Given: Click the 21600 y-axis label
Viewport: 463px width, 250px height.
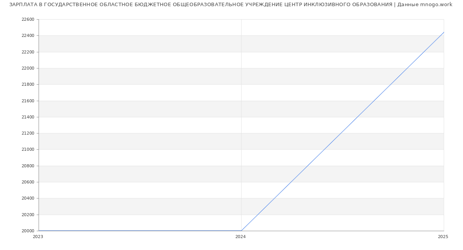Looking at the screenshot, I should [28, 101].
